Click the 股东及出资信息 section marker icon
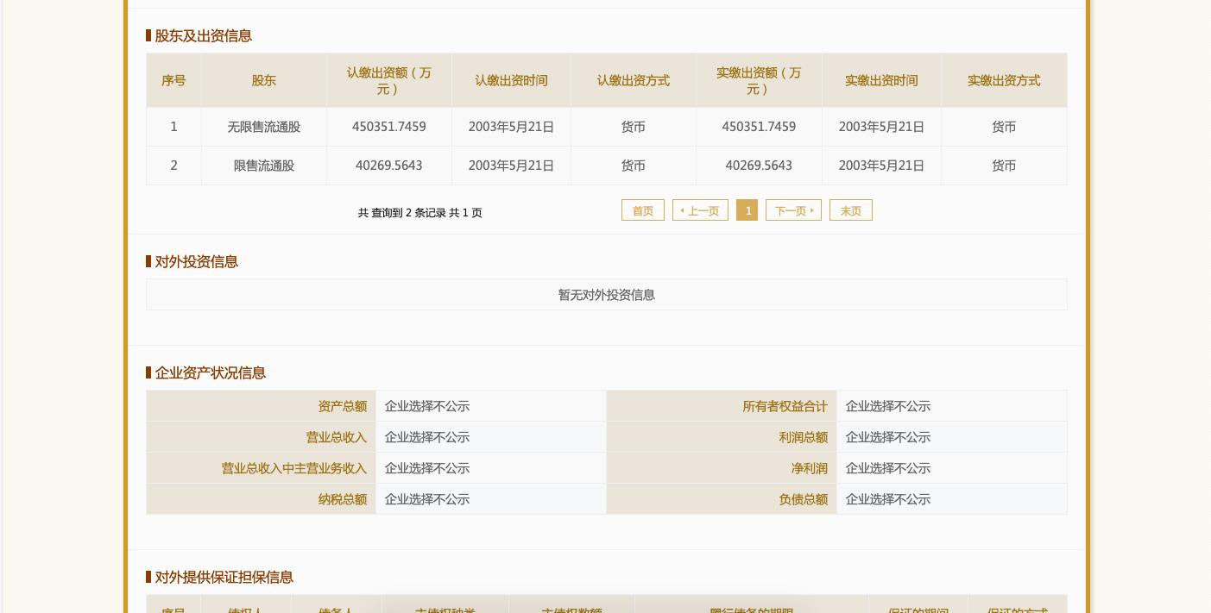 [x=148, y=35]
